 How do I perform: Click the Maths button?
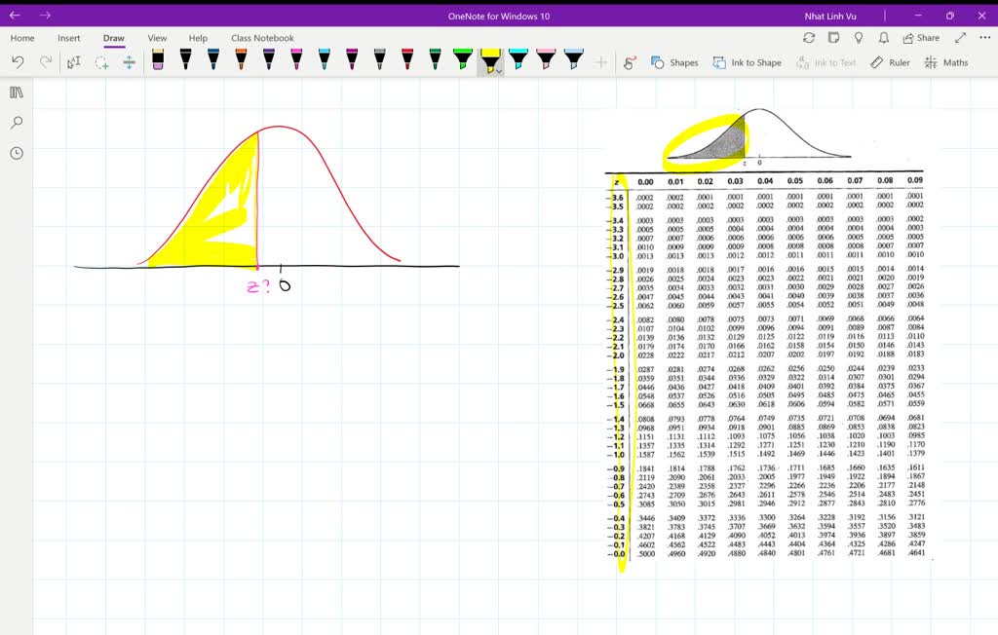coord(944,62)
